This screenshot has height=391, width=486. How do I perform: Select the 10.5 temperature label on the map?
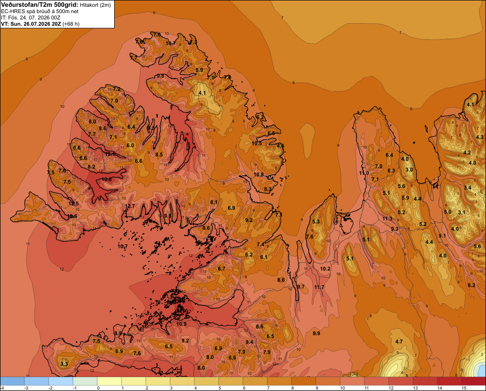(x=257, y=143)
